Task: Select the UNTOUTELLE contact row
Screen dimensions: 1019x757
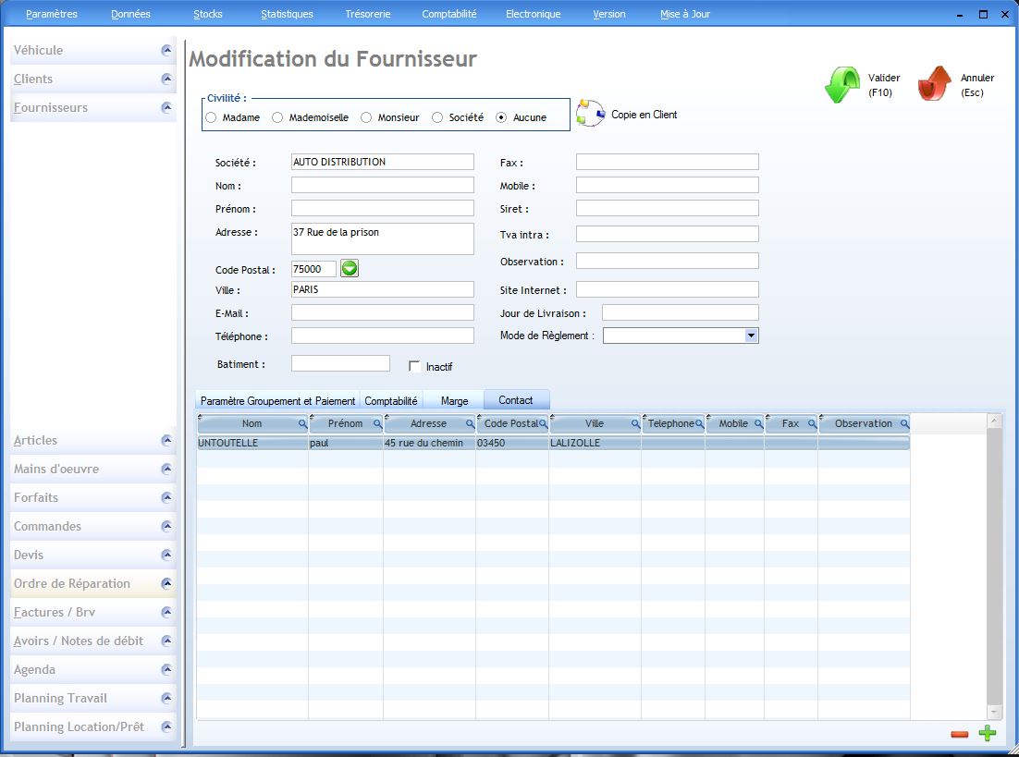Action: [x=553, y=443]
